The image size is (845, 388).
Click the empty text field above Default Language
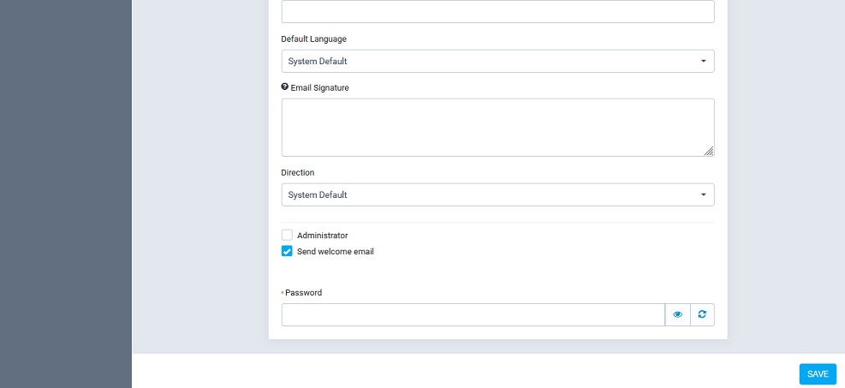pos(498,11)
